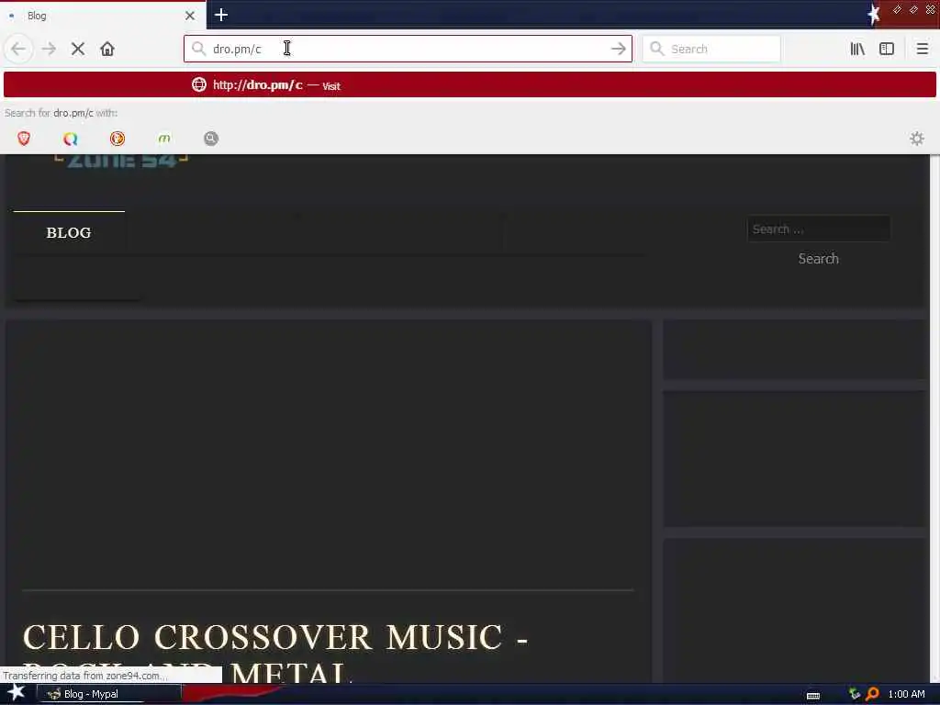940x705 pixels.
Task: Open the hamburger application menu
Action: [x=922, y=49]
